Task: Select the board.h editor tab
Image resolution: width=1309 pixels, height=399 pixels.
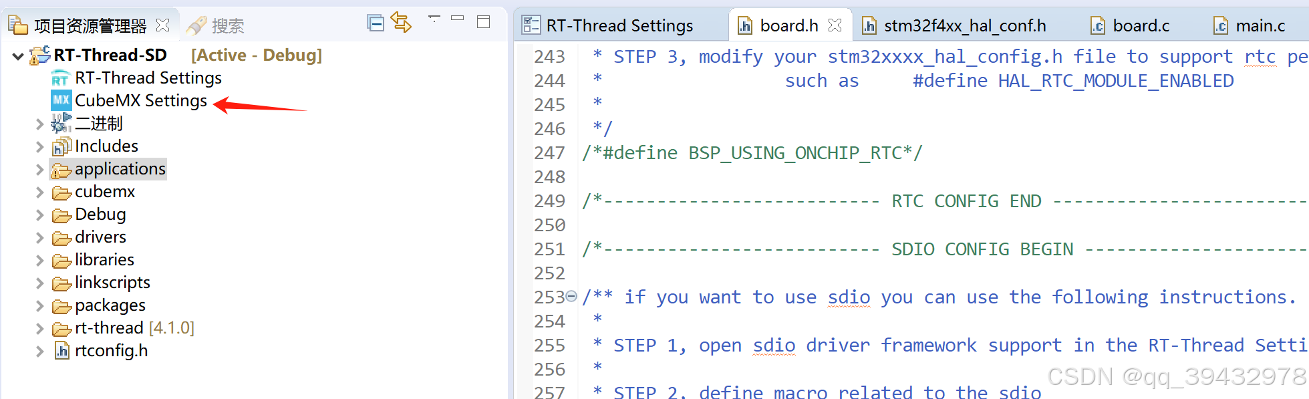Action: (789, 26)
